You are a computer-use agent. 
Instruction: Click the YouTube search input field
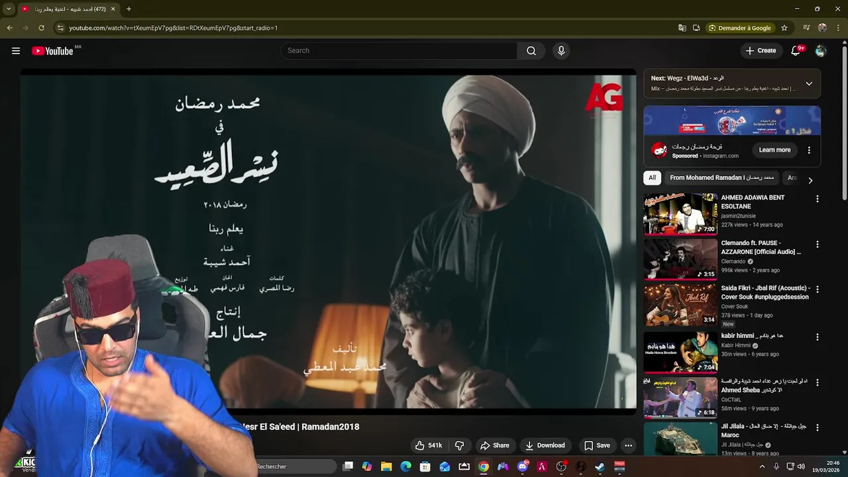click(399, 51)
